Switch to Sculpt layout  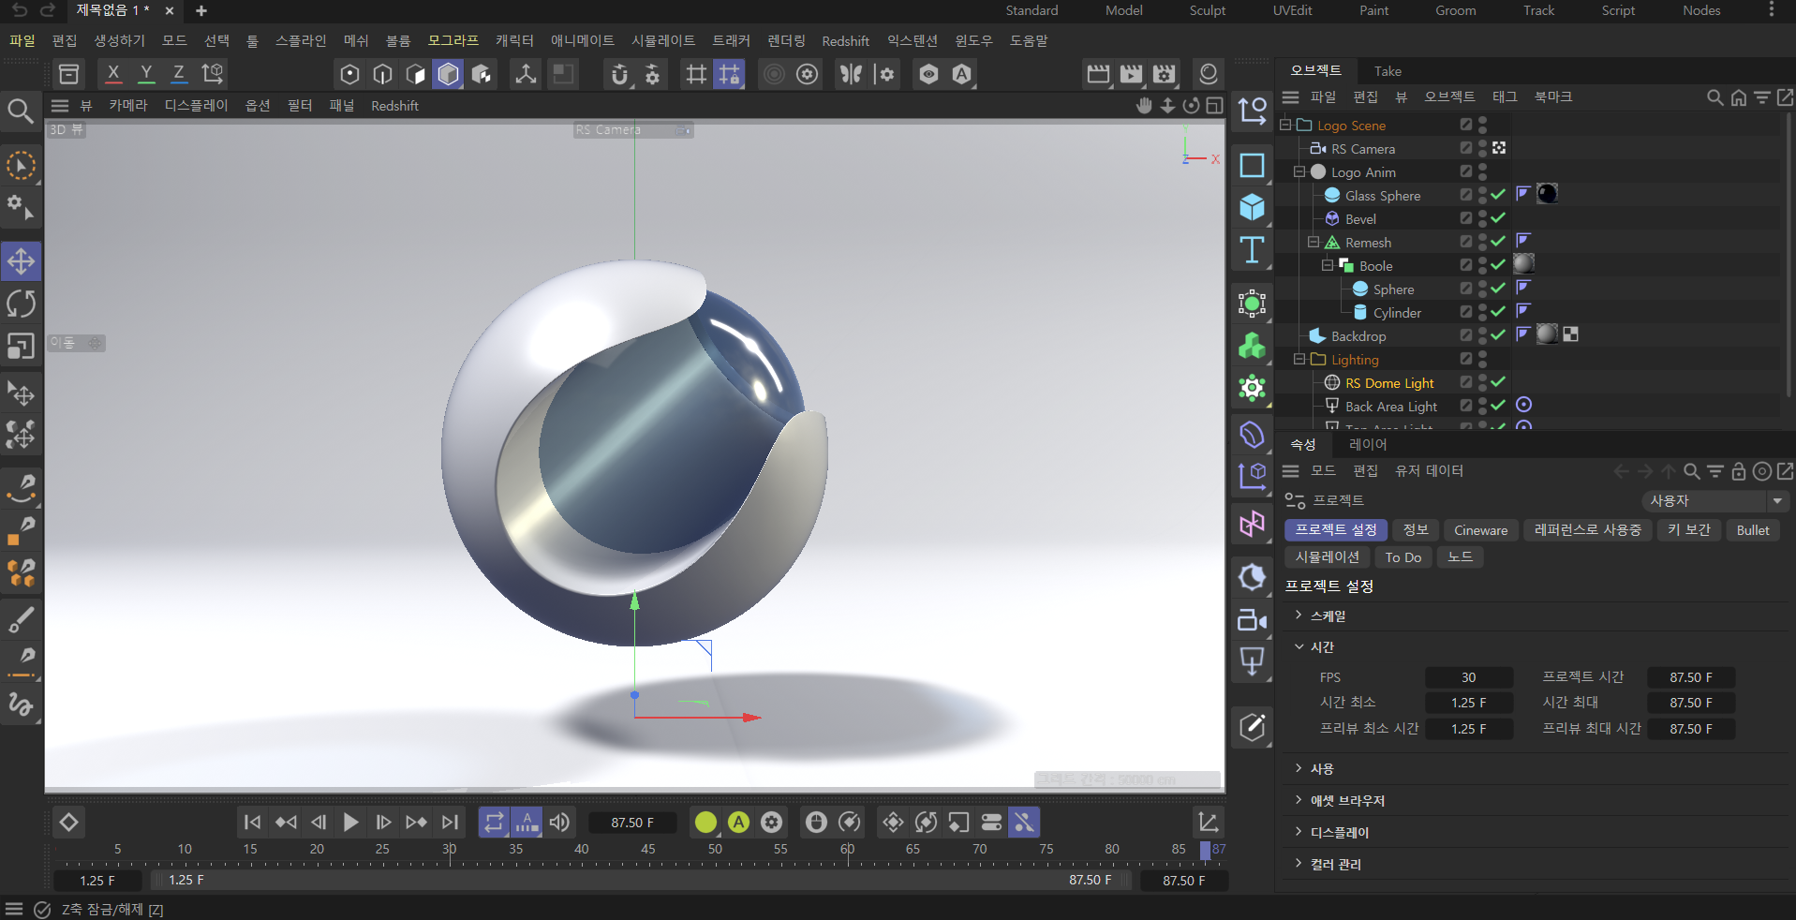[x=1208, y=10]
